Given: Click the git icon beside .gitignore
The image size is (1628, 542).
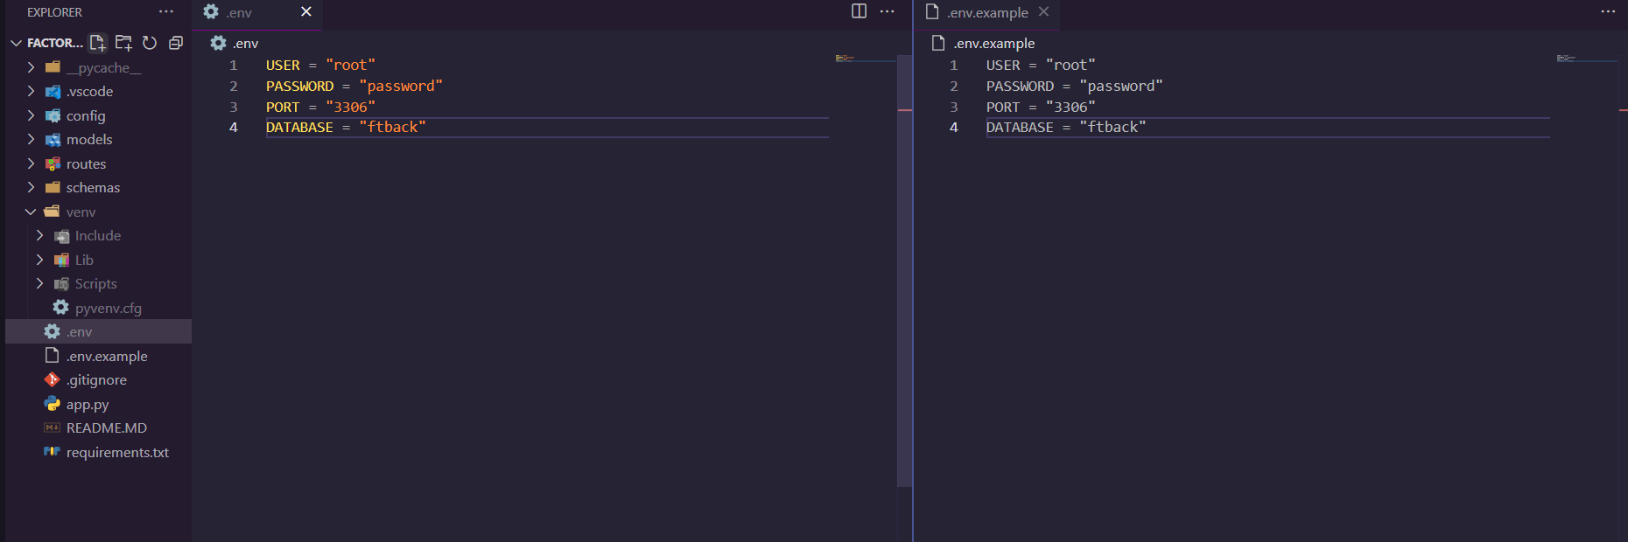Looking at the screenshot, I should tap(53, 379).
